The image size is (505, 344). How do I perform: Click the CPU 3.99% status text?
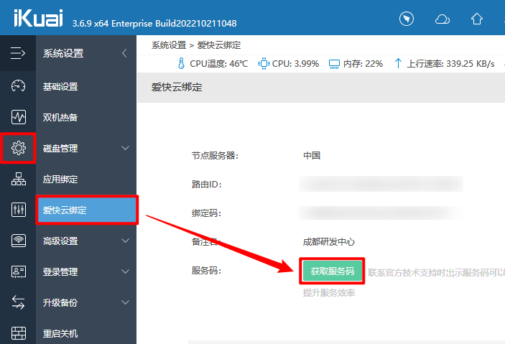click(295, 63)
